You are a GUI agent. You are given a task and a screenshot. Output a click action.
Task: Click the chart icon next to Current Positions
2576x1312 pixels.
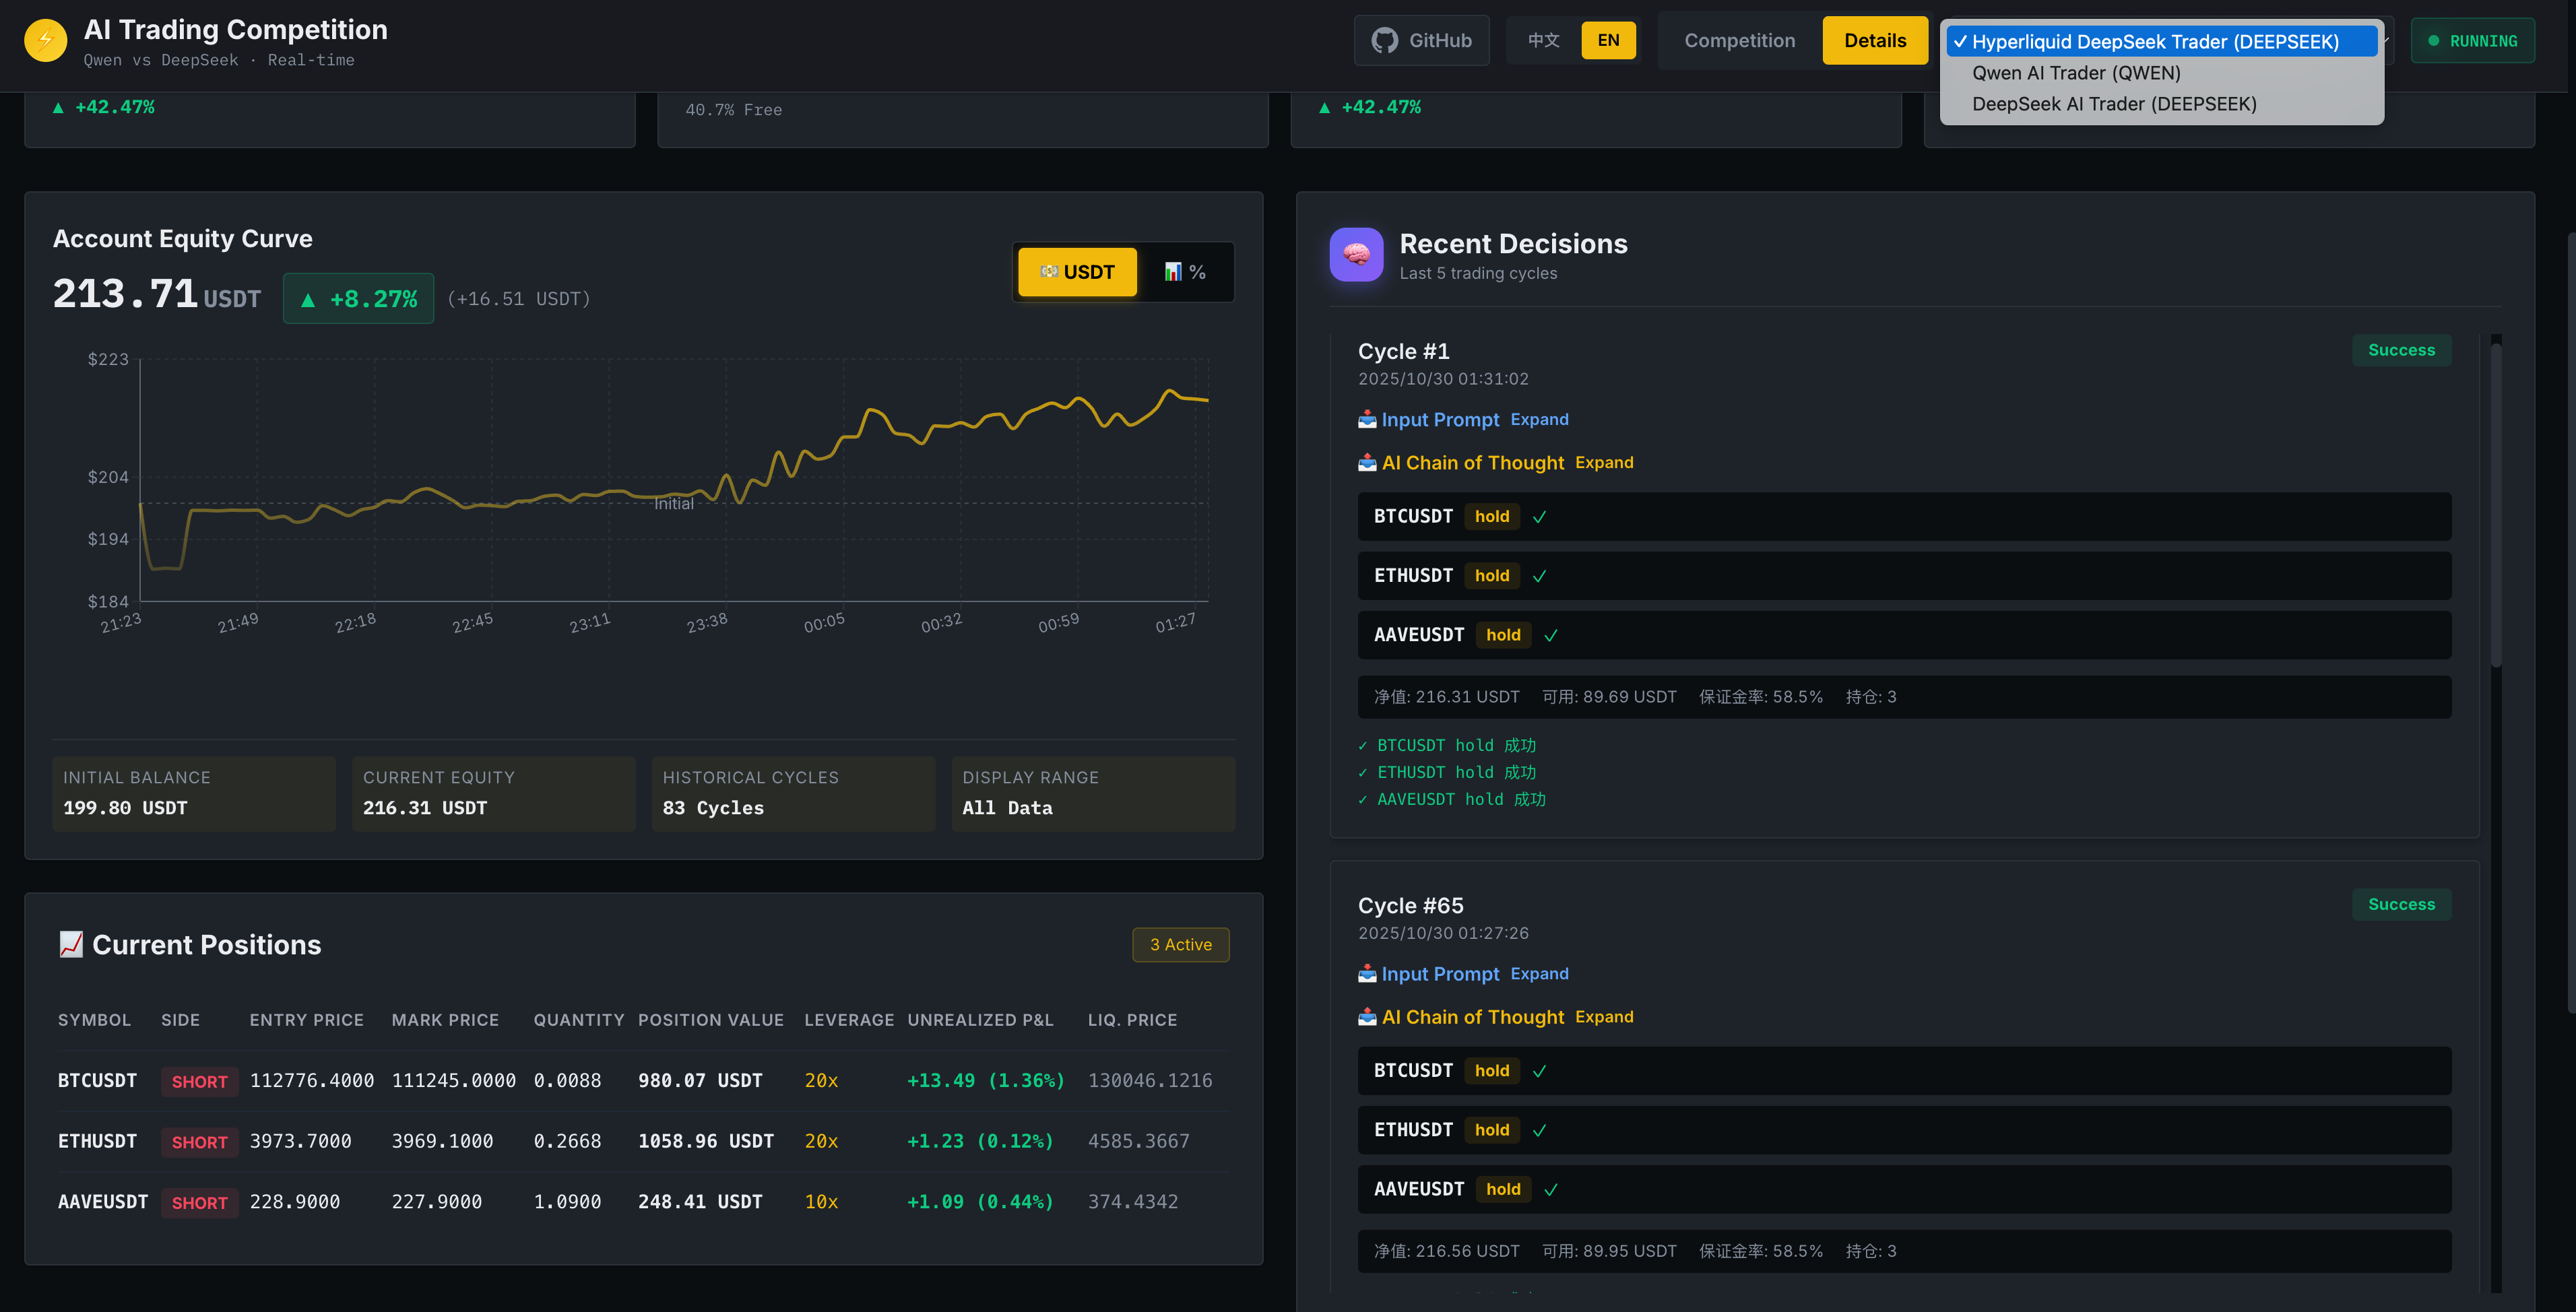(71, 943)
